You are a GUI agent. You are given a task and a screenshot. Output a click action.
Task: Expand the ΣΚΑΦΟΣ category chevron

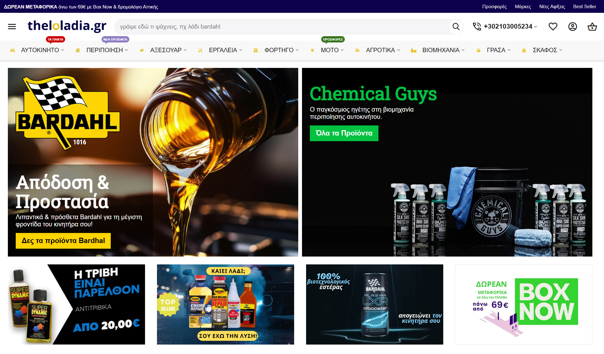point(561,50)
